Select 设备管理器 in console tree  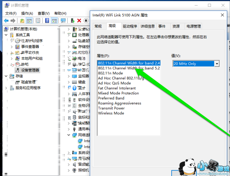click(30, 70)
